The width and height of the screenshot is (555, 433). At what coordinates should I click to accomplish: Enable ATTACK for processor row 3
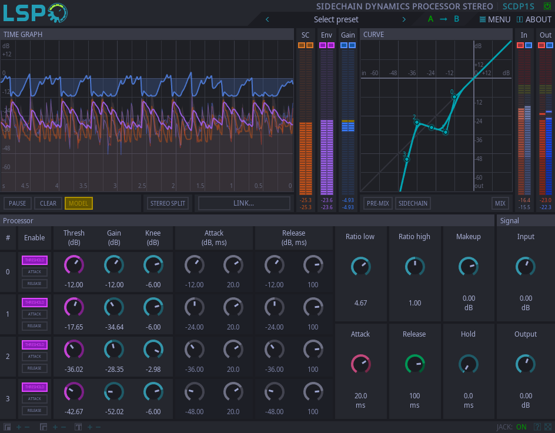tap(35, 399)
